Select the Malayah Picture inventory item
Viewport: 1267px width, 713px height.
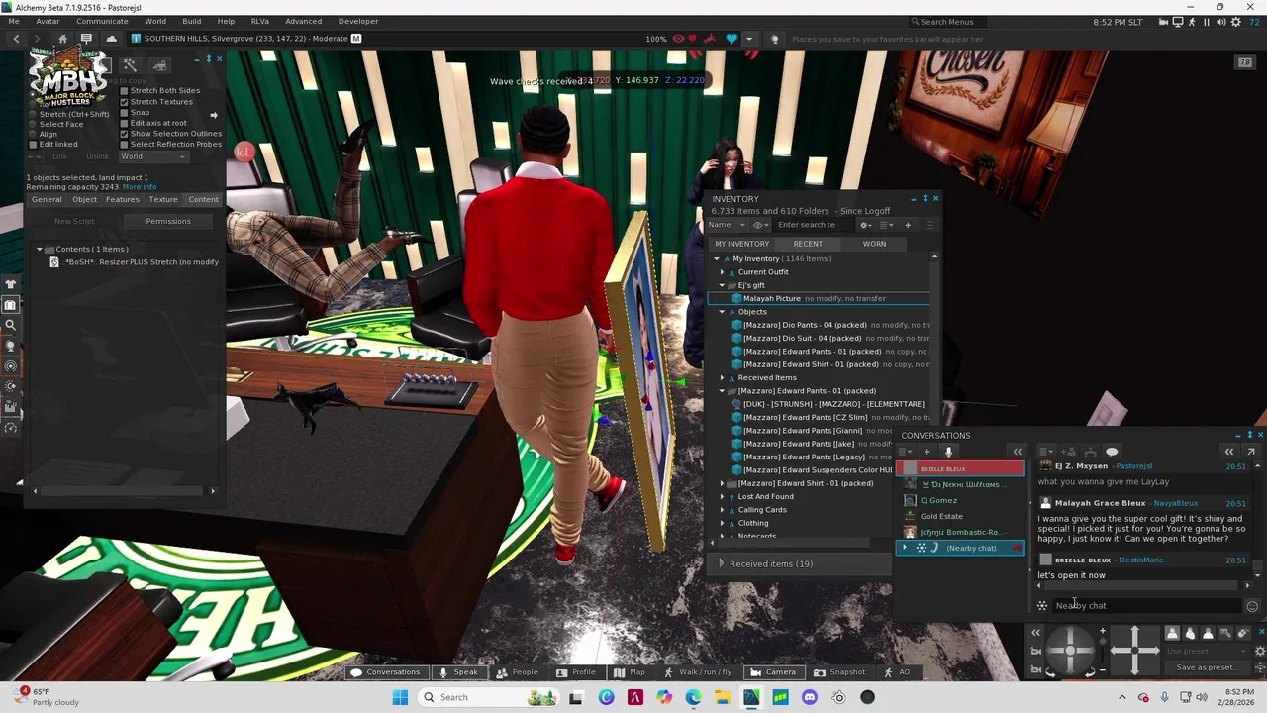(x=820, y=298)
